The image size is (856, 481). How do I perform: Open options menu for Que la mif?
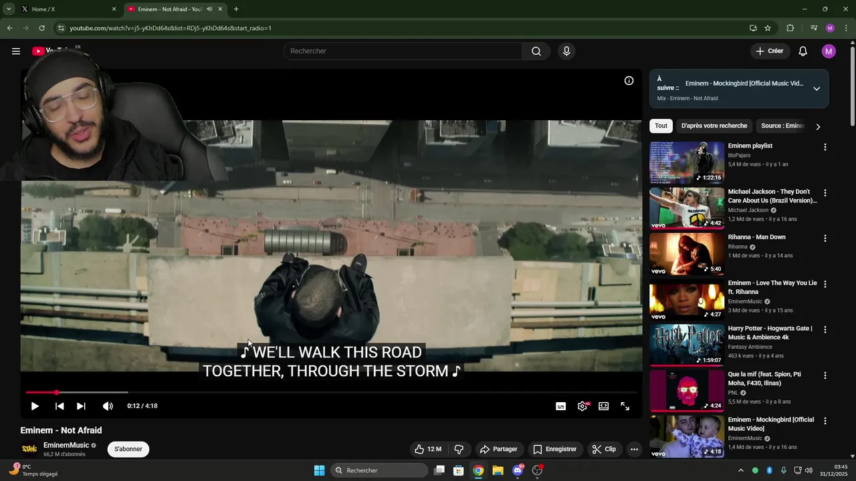pyautogui.click(x=825, y=375)
